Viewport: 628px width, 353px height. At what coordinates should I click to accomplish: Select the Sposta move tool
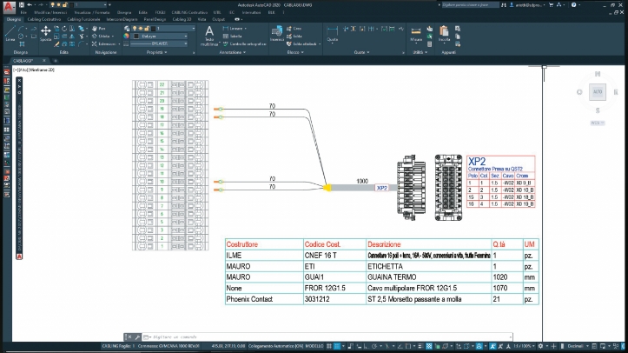pos(46,33)
